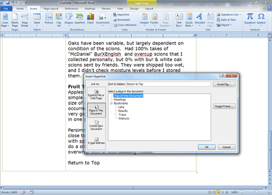Switch to the Review tab
Screen dimensions: 272x195
coord(106,8)
